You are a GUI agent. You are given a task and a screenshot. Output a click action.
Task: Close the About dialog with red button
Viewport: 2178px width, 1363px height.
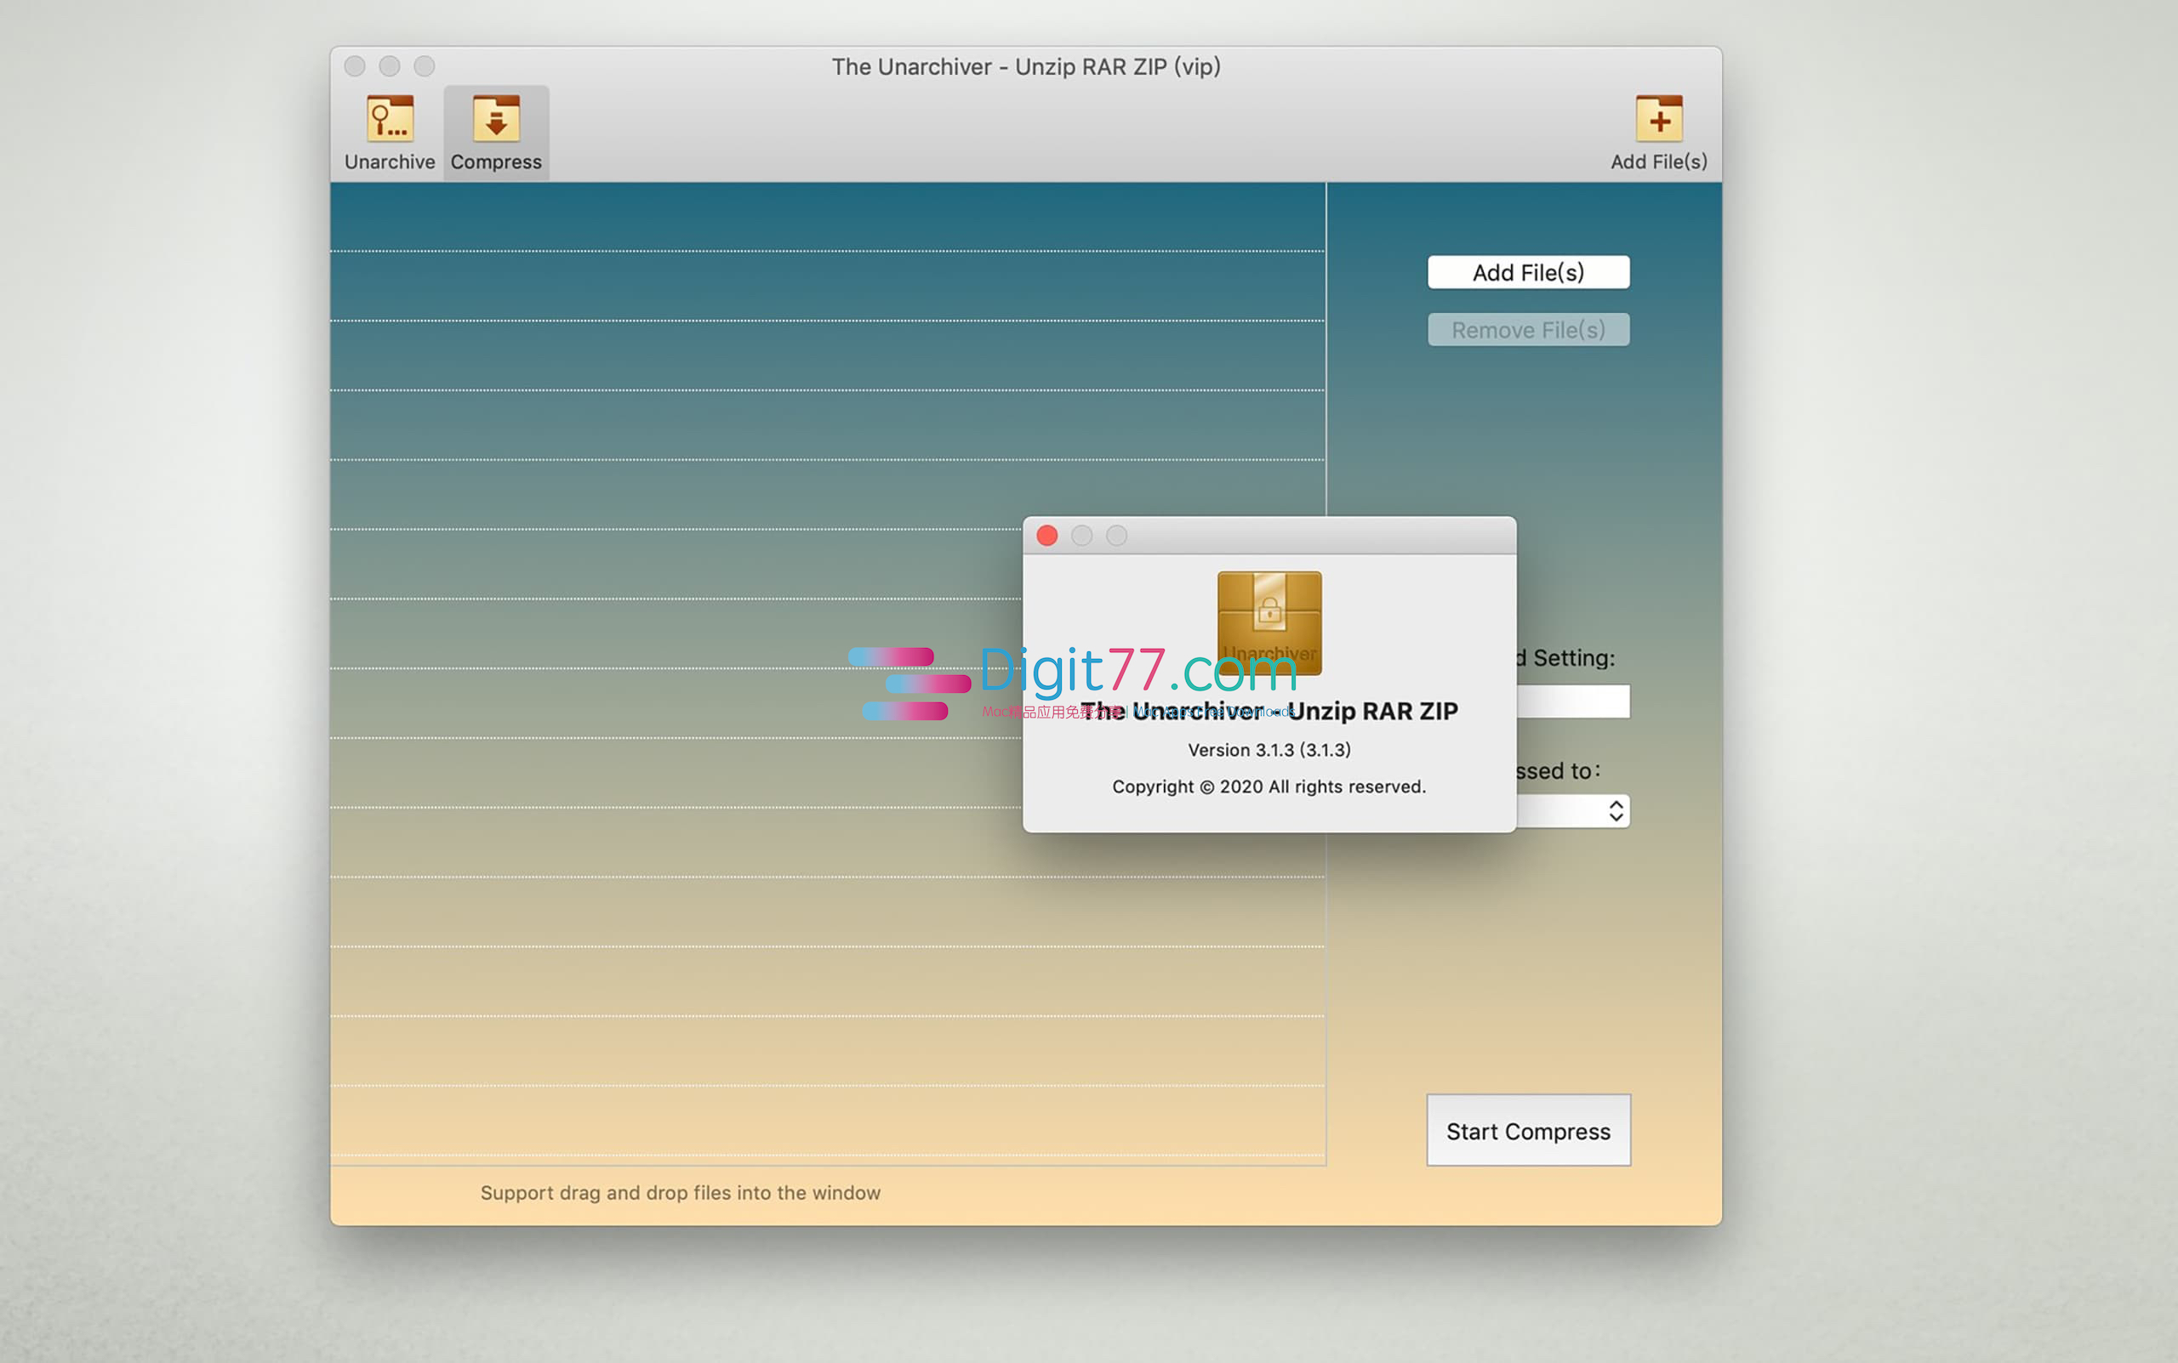click(1047, 536)
